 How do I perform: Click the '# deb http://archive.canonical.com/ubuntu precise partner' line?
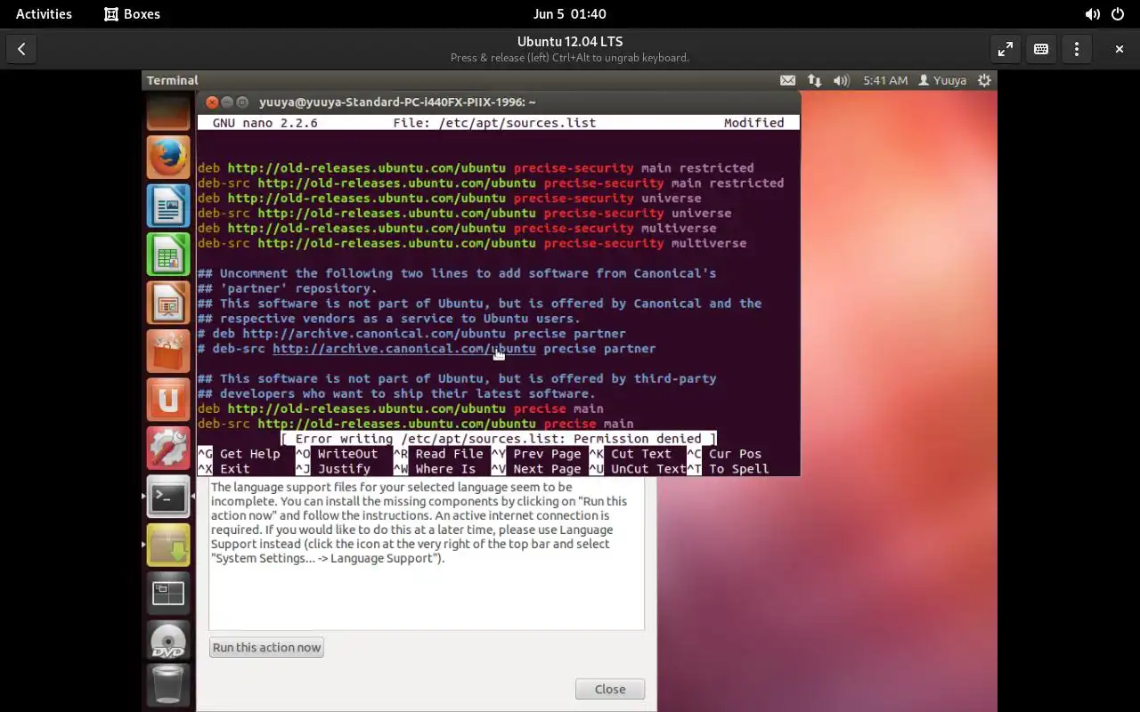pos(411,334)
